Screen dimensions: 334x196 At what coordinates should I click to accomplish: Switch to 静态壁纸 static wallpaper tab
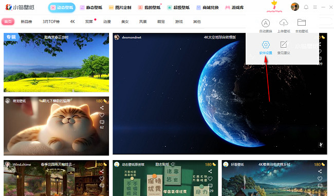tap(91, 8)
